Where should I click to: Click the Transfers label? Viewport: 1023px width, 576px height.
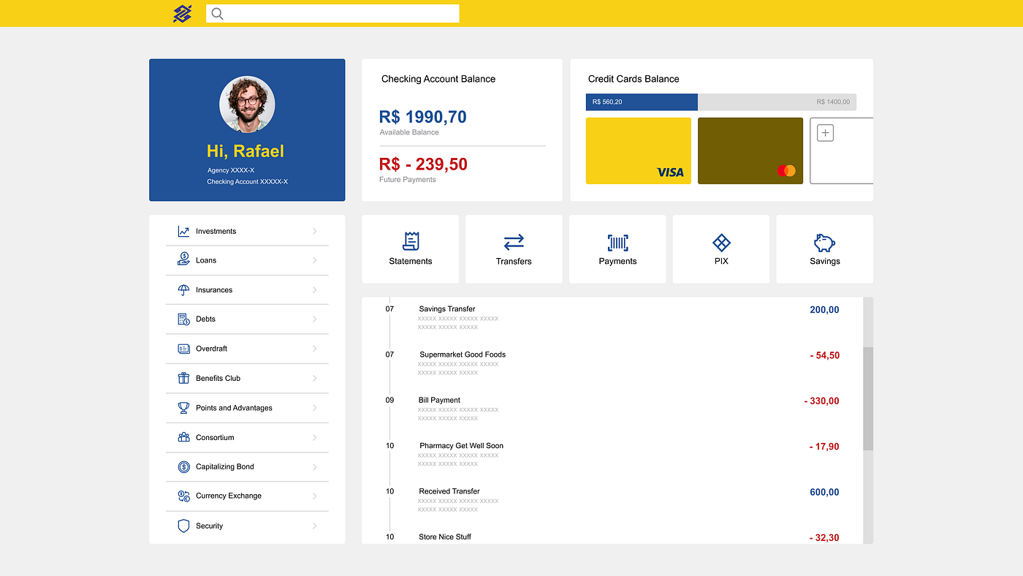(514, 261)
